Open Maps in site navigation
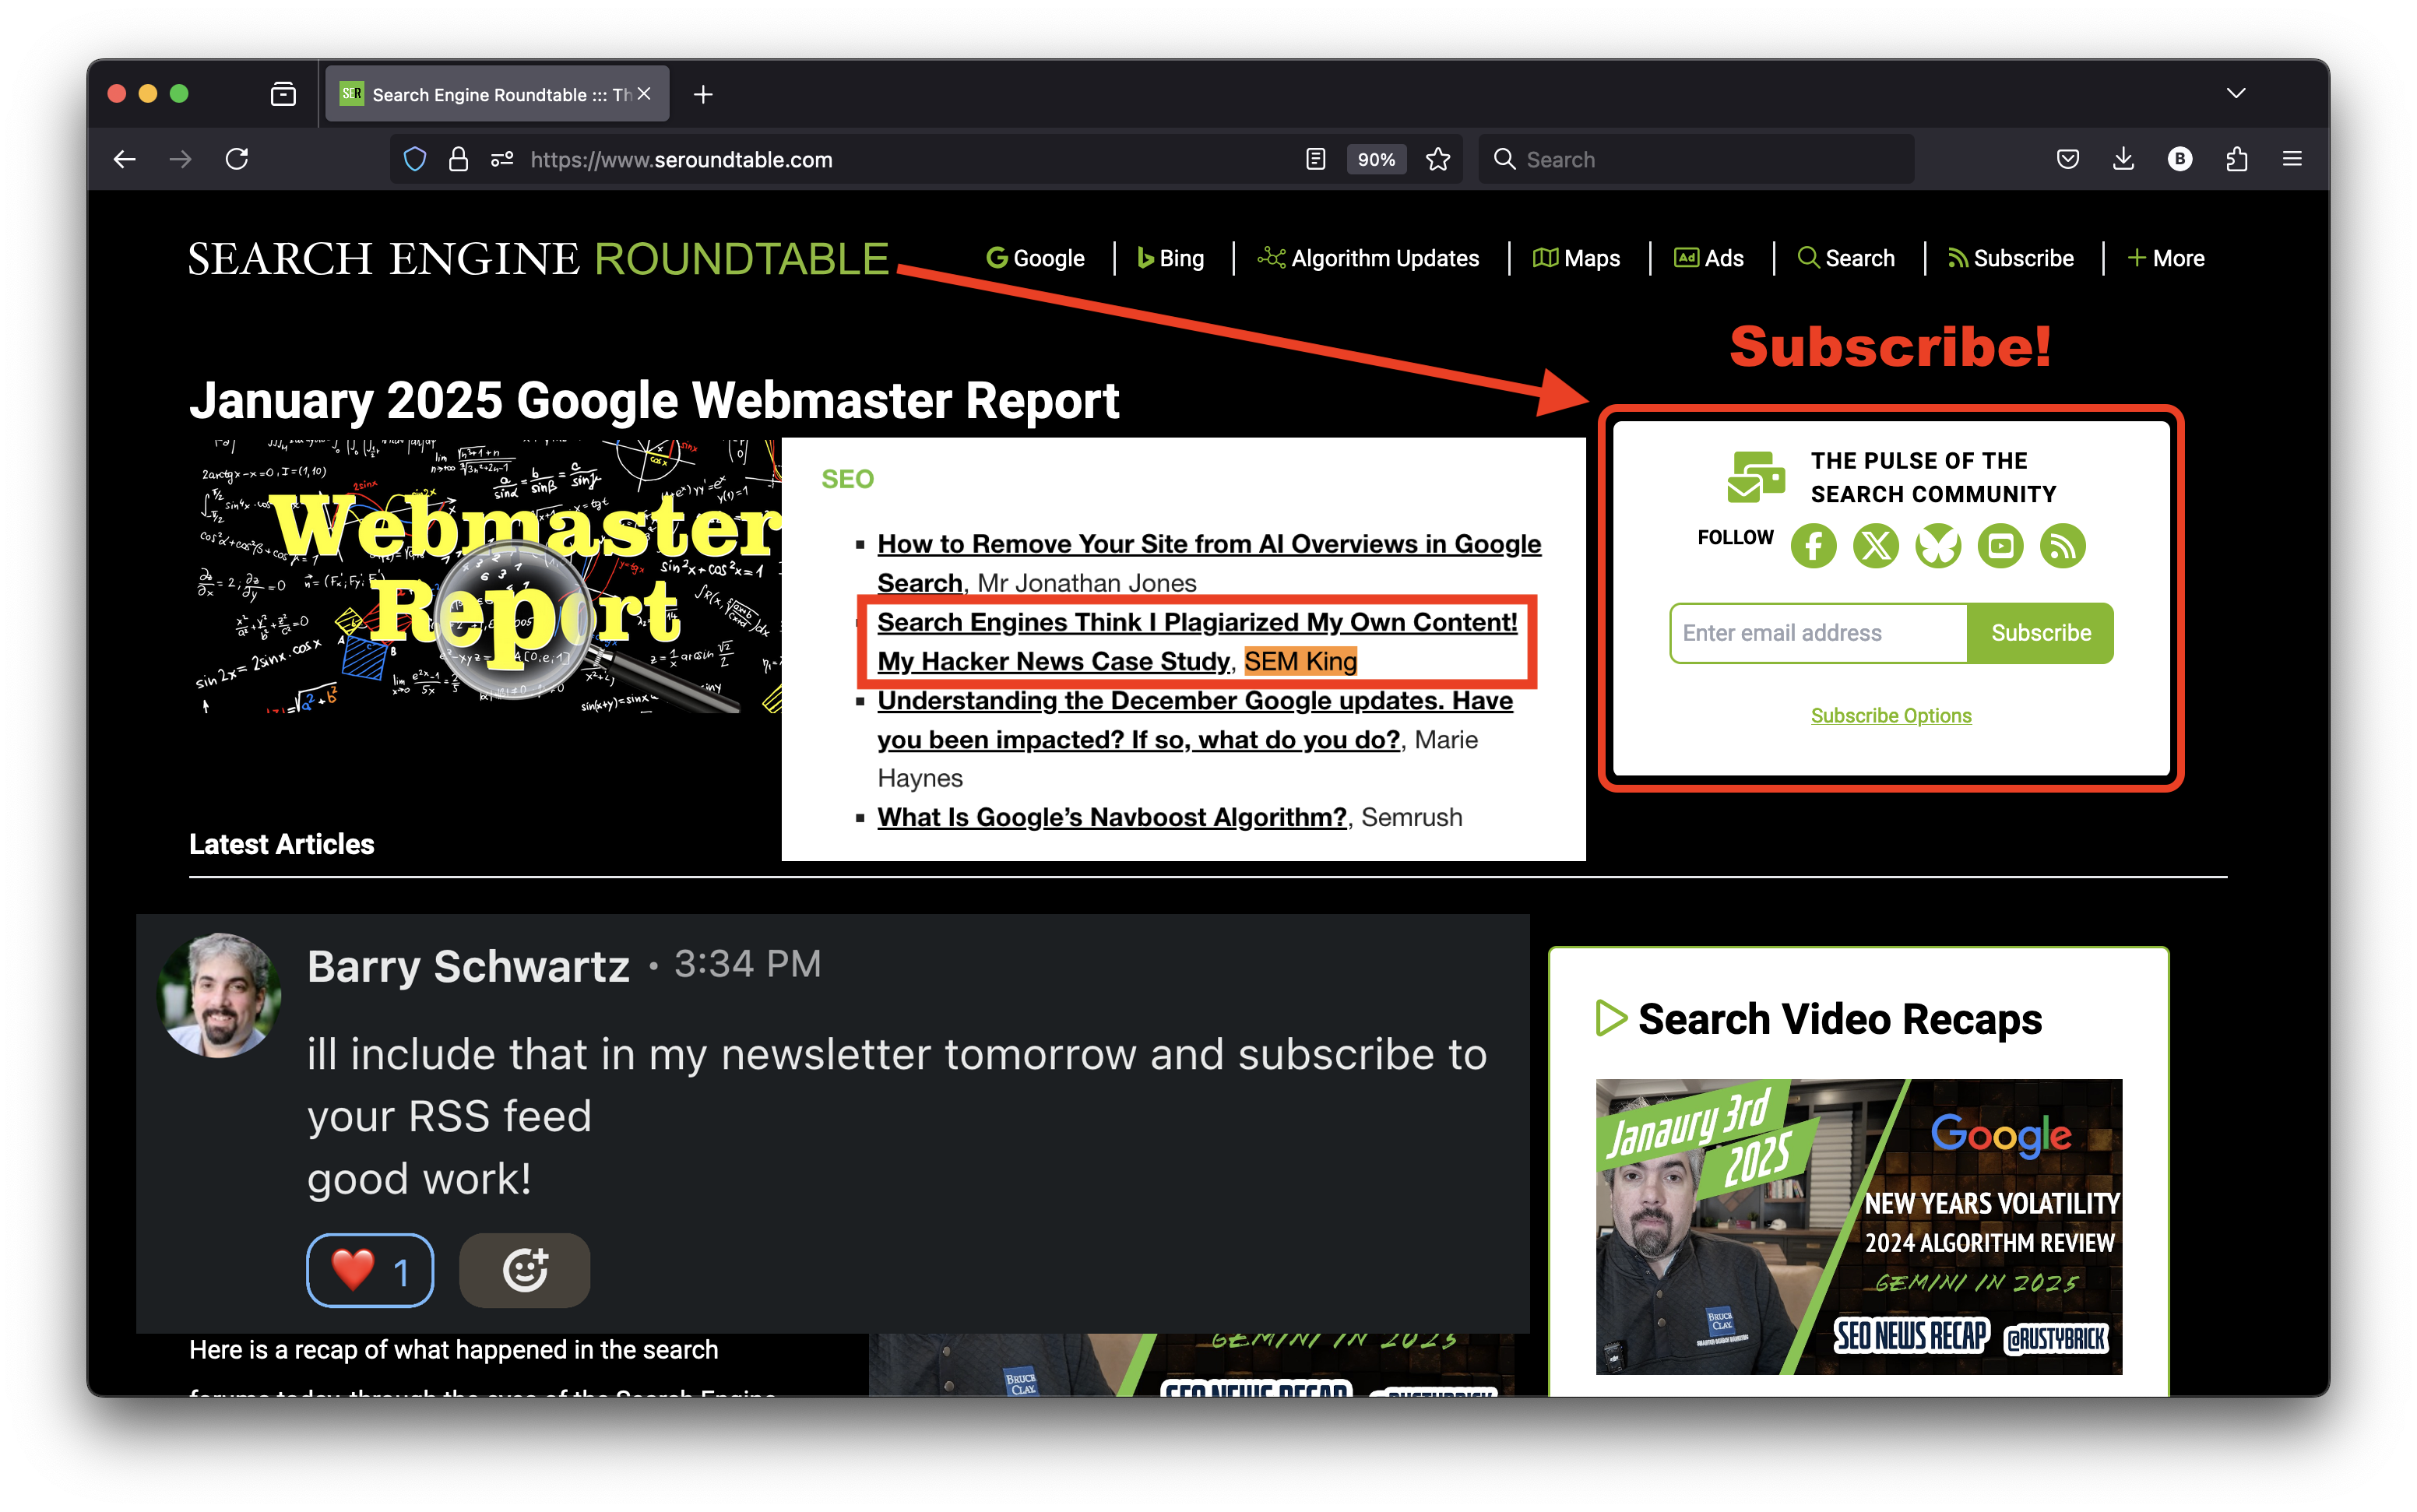The image size is (2417, 1512). coord(1576,258)
